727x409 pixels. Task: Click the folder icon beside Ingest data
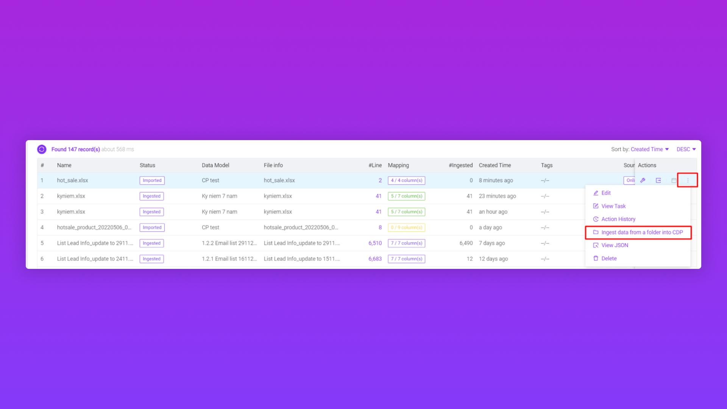(x=596, y=232)
